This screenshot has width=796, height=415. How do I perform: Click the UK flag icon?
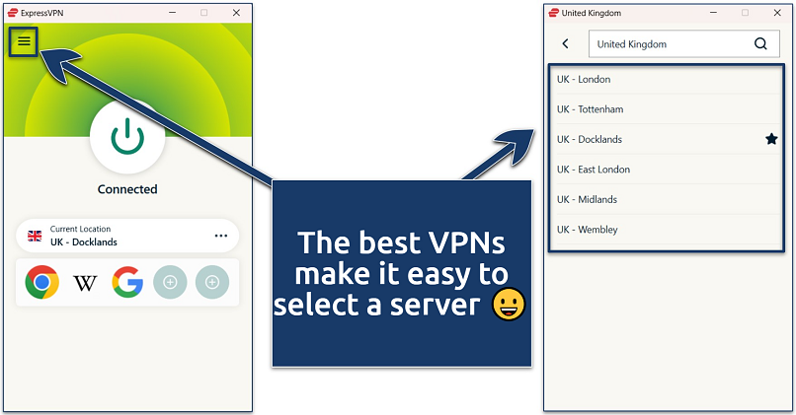(35, 236)
